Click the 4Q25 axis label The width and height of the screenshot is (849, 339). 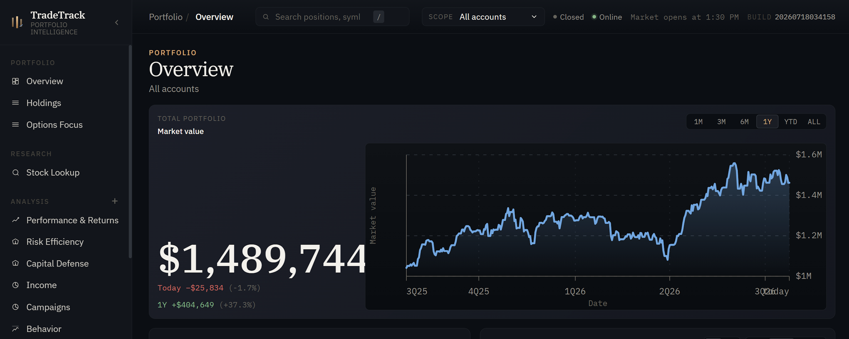[478, 291]
